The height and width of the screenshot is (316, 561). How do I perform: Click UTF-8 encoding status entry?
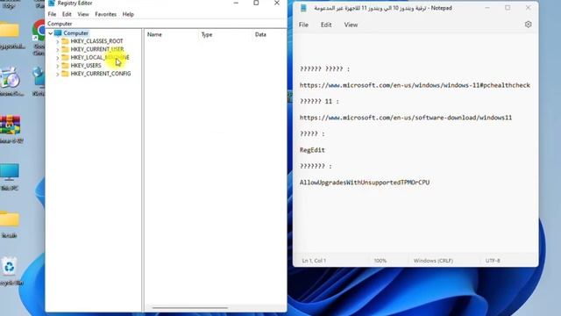click(493, 261)
